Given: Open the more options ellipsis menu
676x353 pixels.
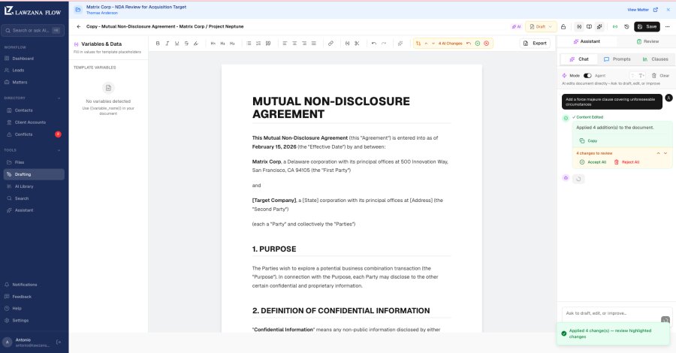Looking at the screenshot, I should tap(667, 26).
